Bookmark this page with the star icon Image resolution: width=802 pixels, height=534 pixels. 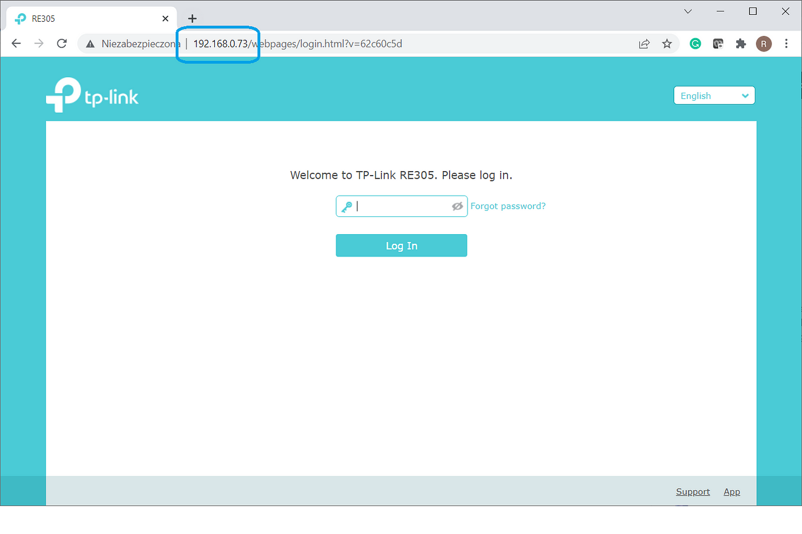point(667,44)
